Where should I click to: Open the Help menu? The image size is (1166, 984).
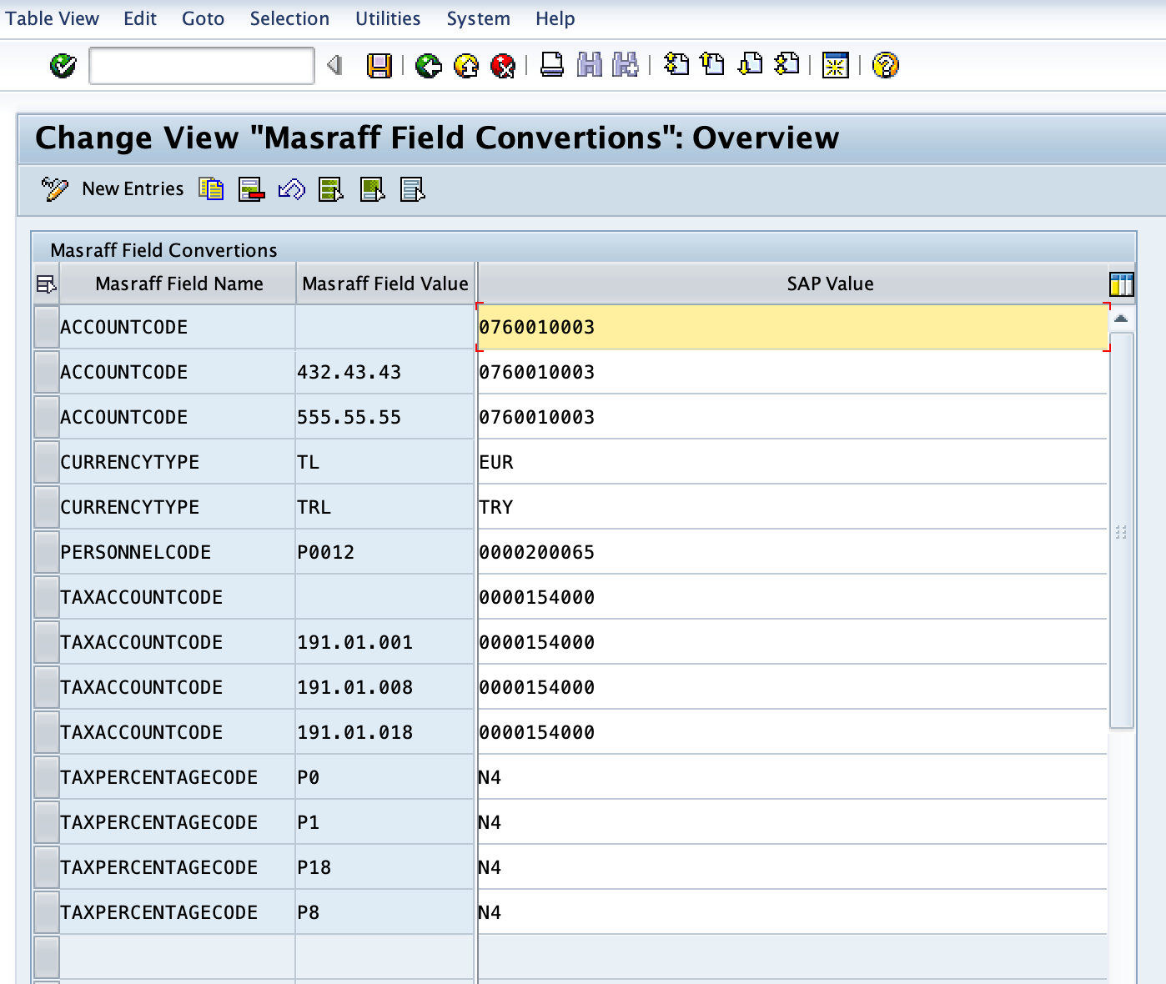(555, 18)
